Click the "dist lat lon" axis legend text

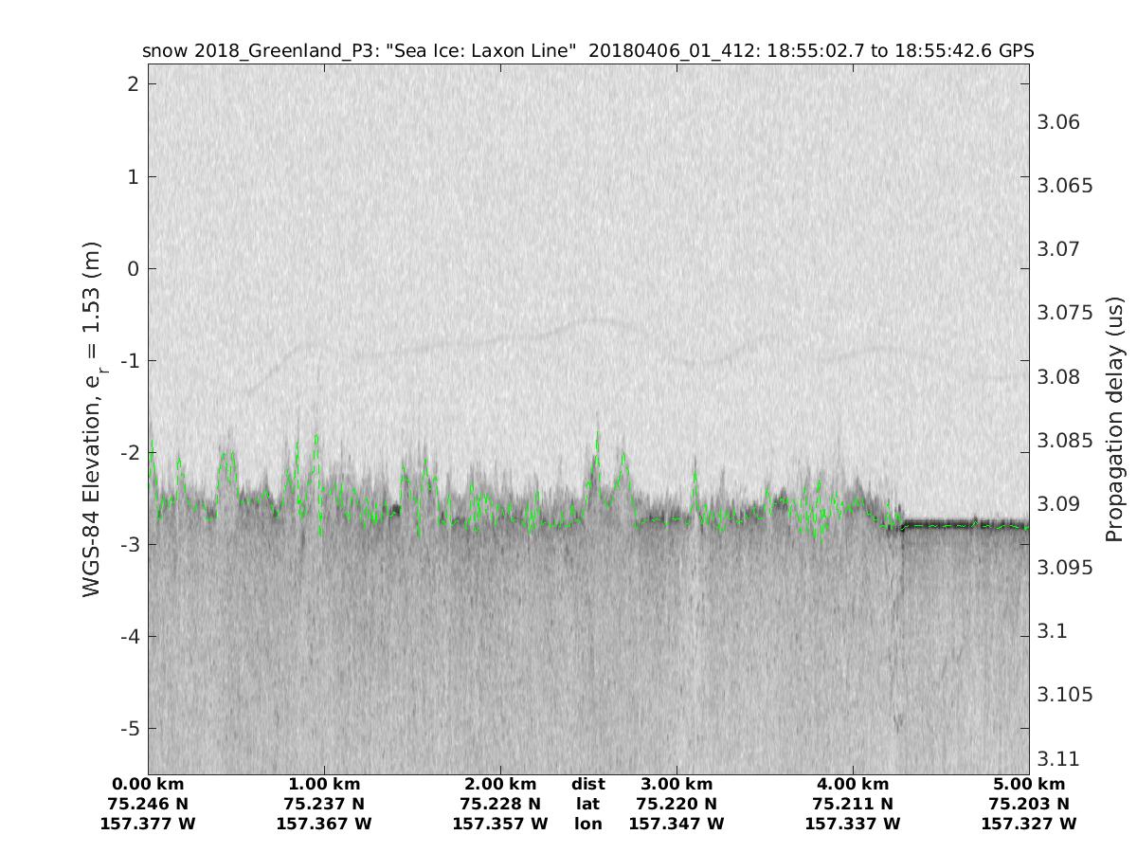click(x=588, y=804)
